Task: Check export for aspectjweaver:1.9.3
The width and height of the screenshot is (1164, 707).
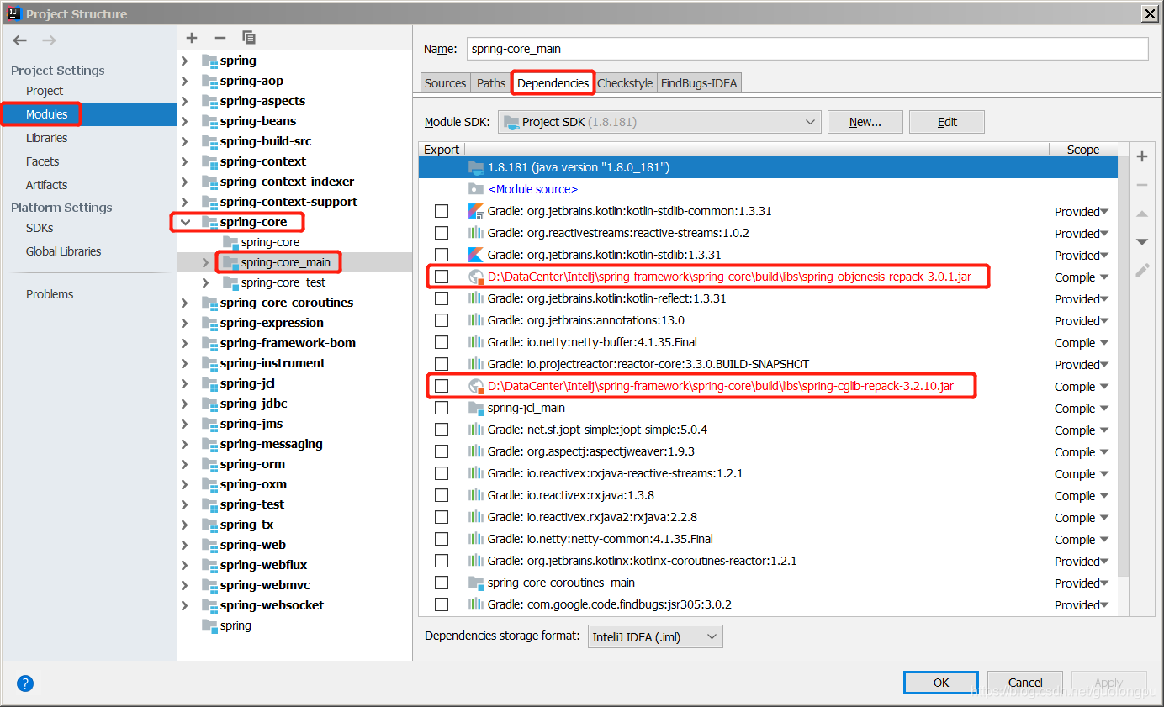Action: coord(442,451)
